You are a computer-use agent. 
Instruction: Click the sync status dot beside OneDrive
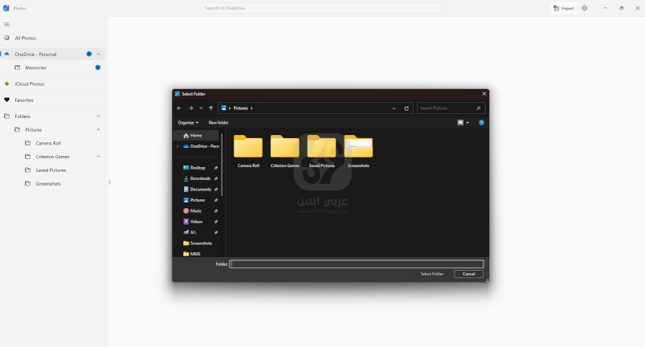[89, 54]
